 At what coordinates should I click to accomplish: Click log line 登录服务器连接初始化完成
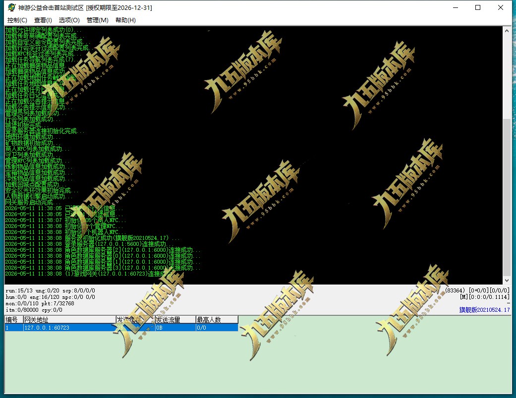click(45, 131)
